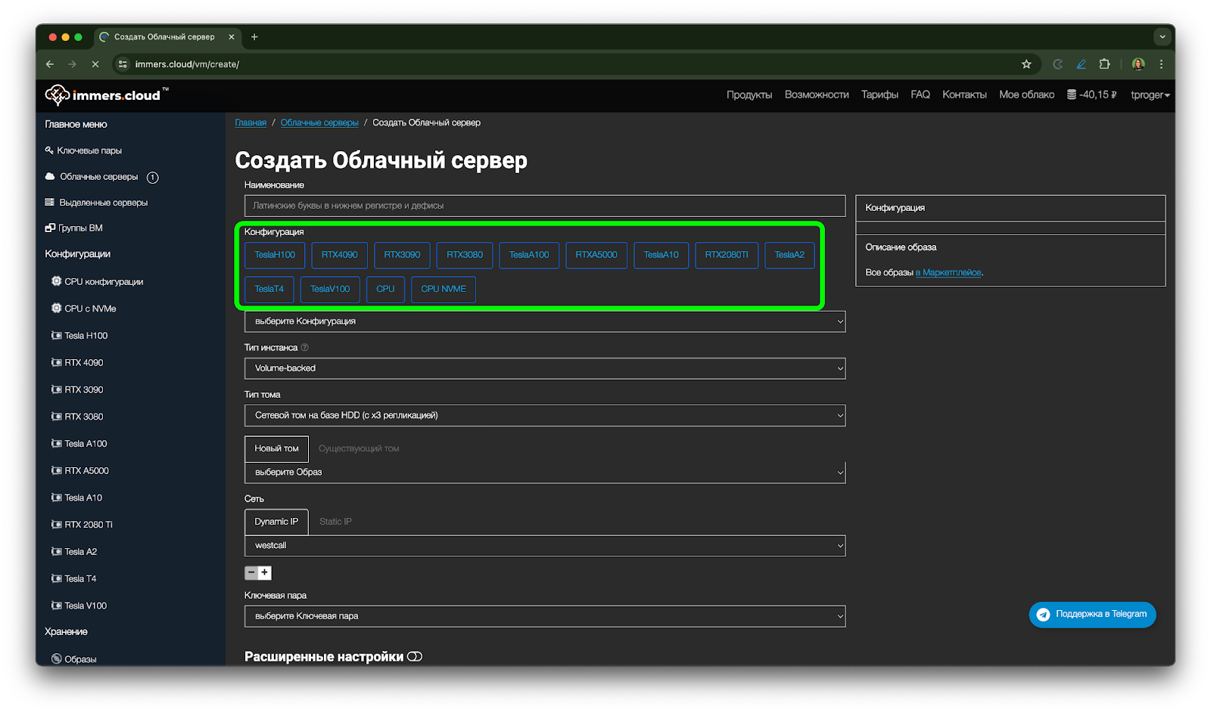Open the Тип тома HDD dropdown
The width and height of the screenshot is (1211, 713).
click(545, 415)
